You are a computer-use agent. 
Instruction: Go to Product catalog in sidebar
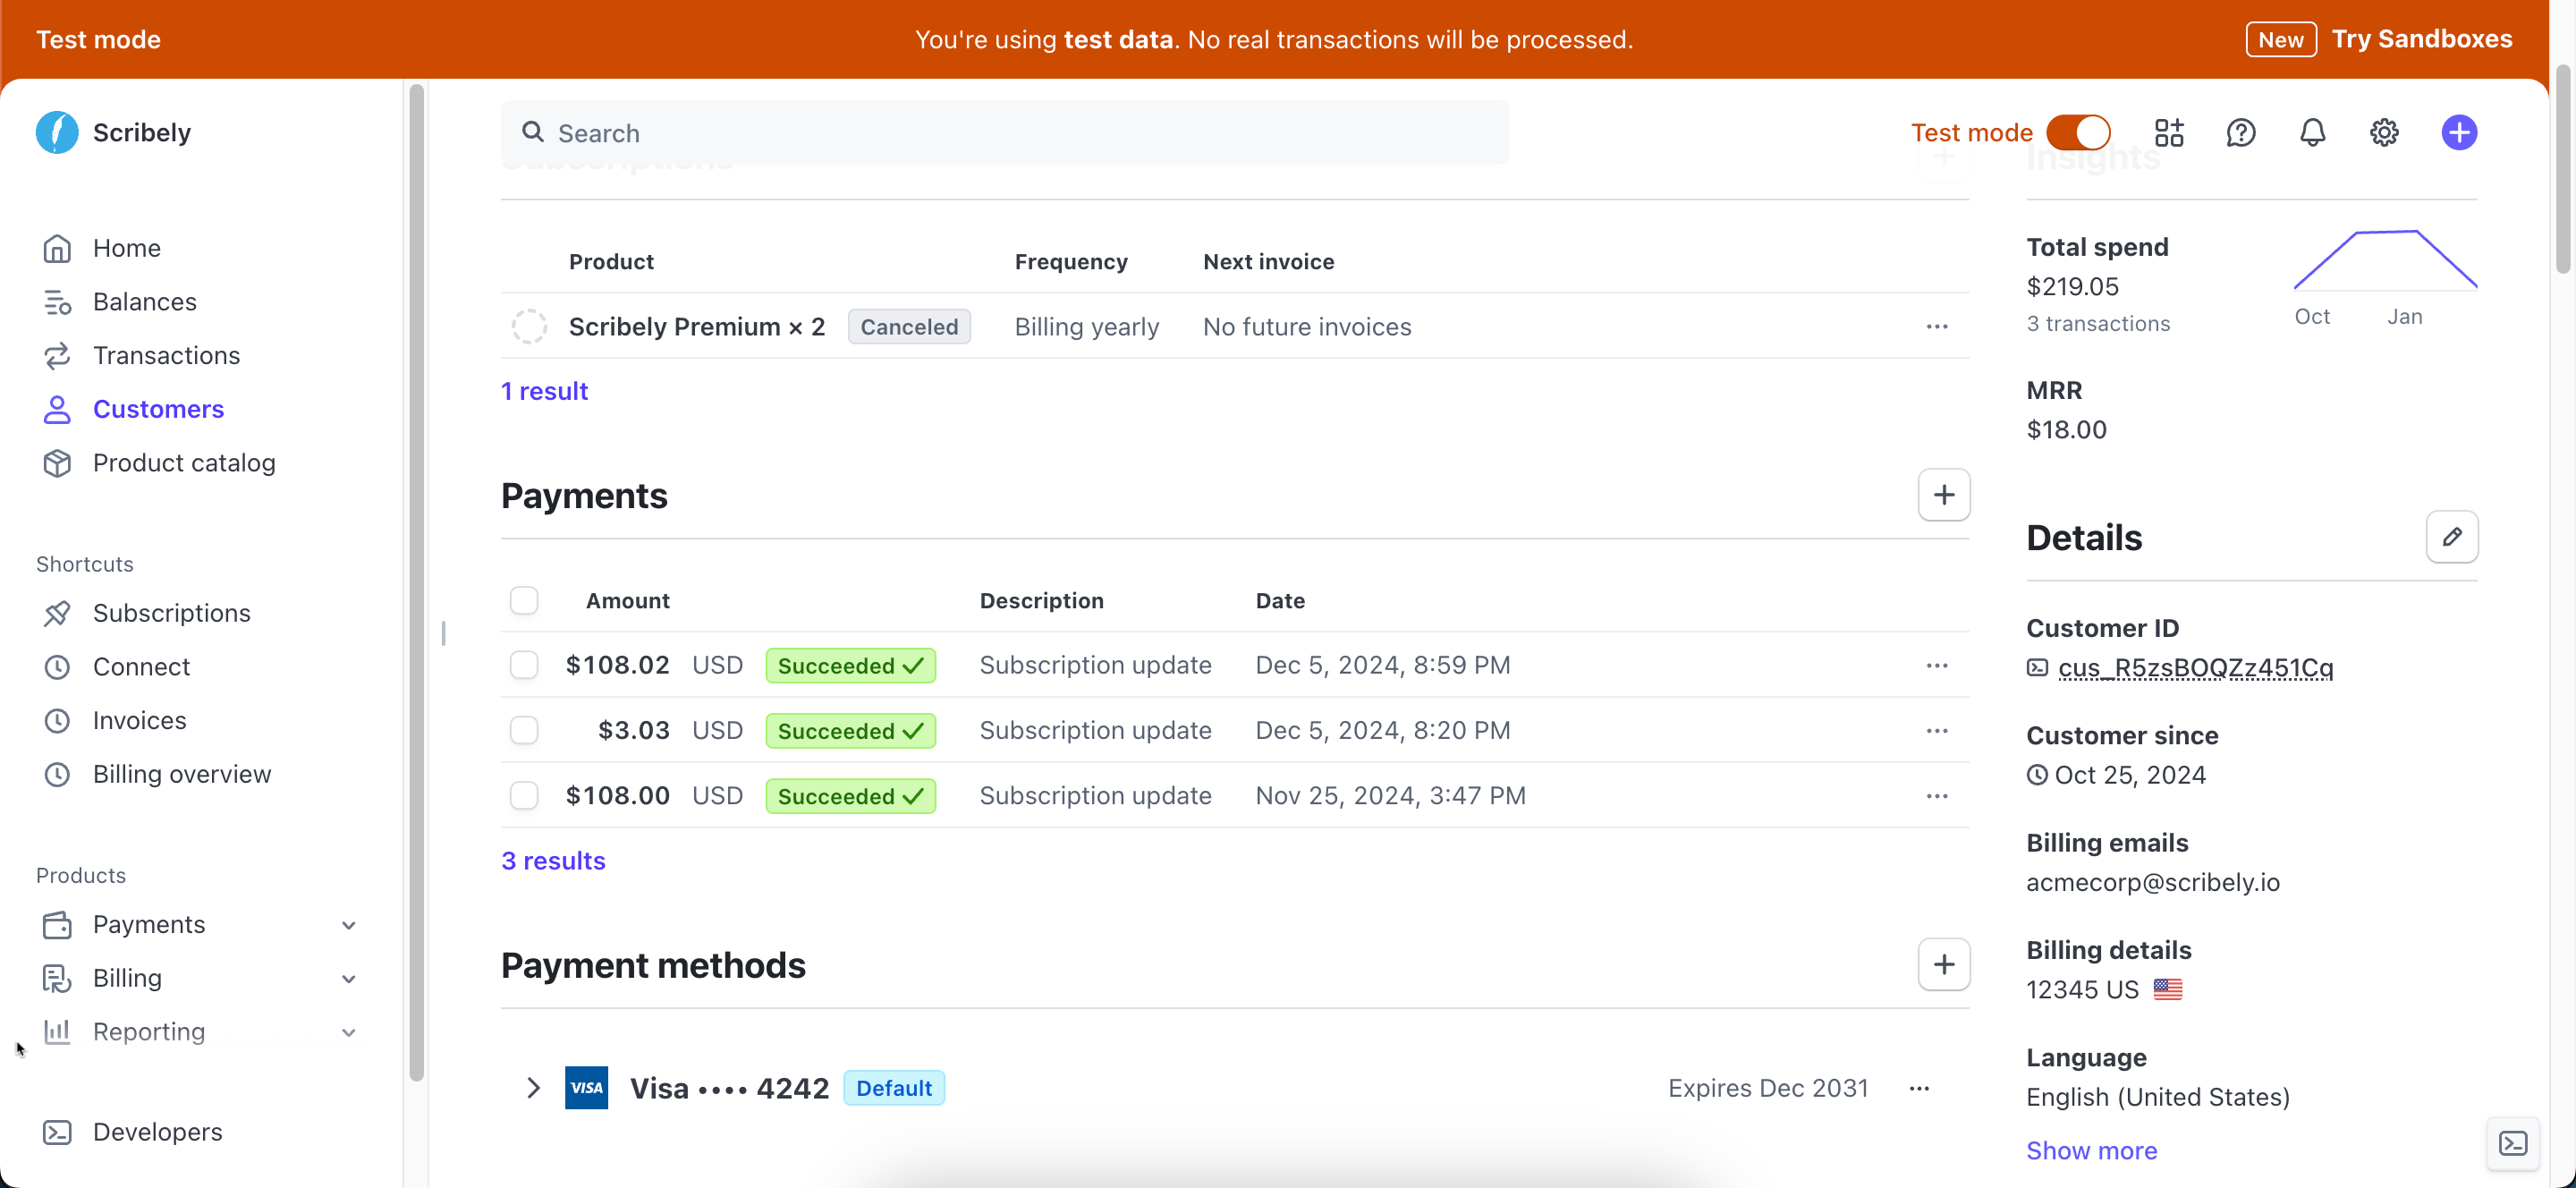(184, 463)
